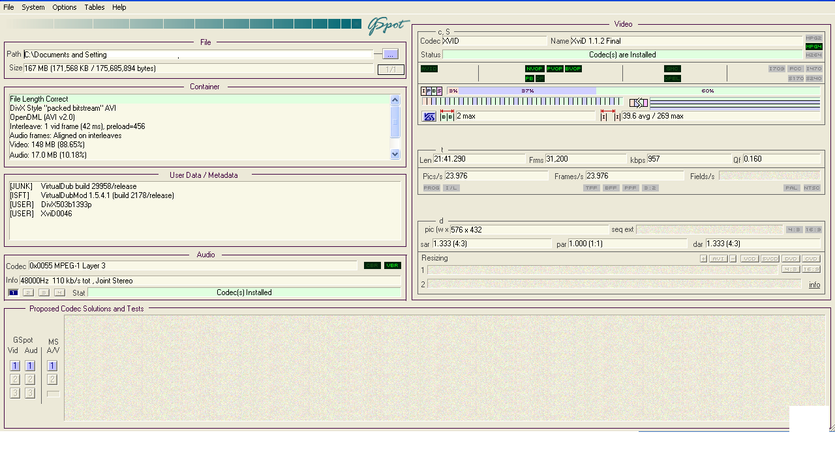Click the PB packed bitstream badge
Image resolution: width=835 pixels, height=469 pixels.
click(530, 79)
